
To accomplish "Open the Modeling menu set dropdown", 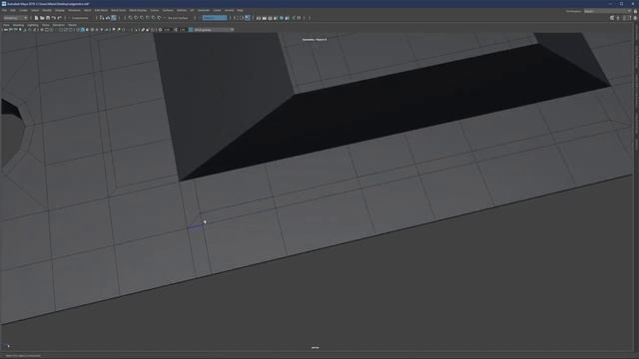I will click(x=15, y=18).
